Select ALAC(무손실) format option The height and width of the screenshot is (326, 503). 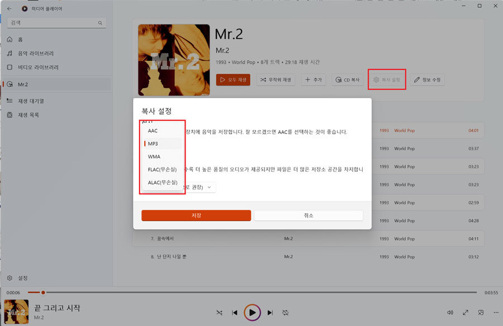click(x=162, y=183)
